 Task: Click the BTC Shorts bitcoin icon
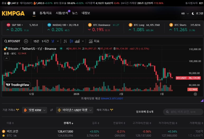coord(171,25)
